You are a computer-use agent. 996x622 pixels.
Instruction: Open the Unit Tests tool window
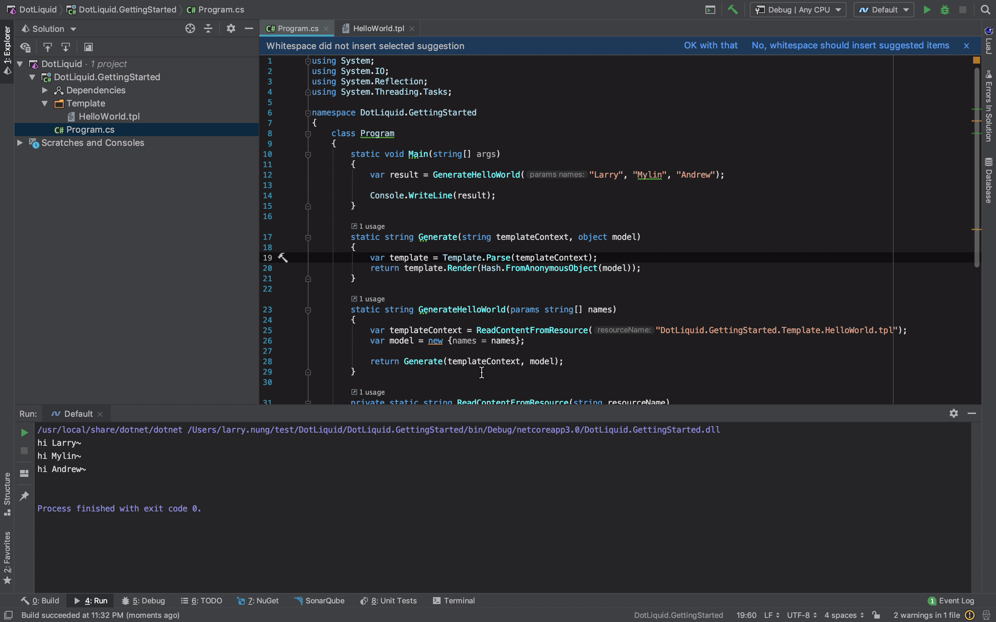[388, 601]
